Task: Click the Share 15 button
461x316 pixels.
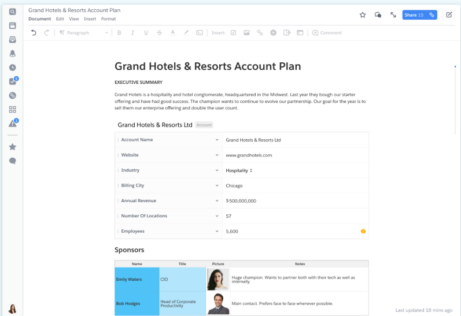Action: 414,14
